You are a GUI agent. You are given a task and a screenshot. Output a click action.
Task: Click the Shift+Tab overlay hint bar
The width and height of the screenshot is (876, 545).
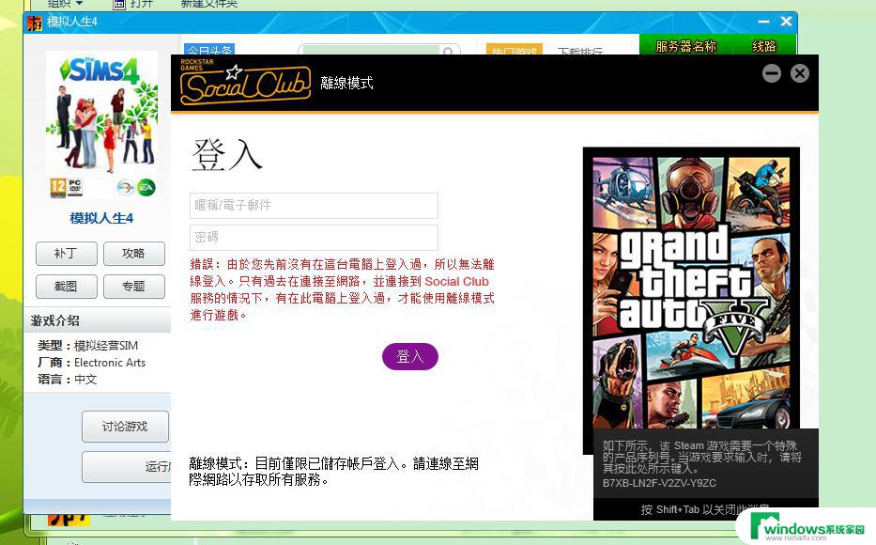(x=705, y=509)
